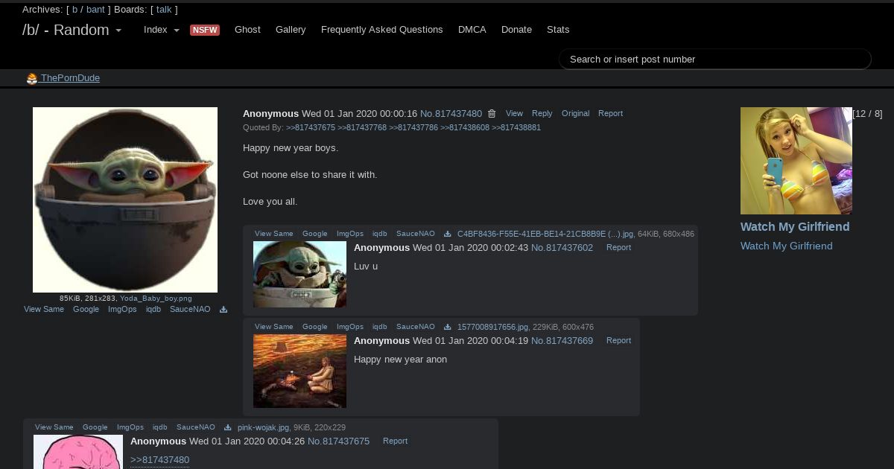This screenshot has height=469, width=894.
Task: Download the Yoda_Baby_boy.png image via download icon
Action: pyautogui.click(x=223, y=310)
